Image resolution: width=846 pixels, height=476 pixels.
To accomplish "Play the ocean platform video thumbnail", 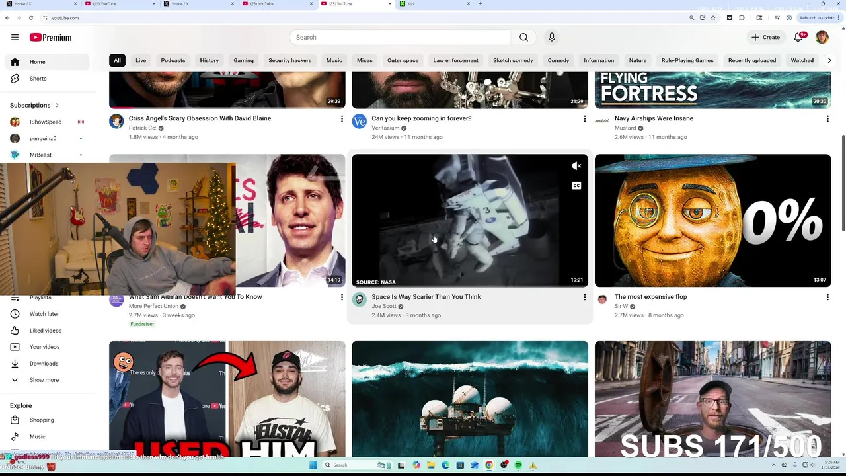I will pyautogui.click(x=470, y=399).
